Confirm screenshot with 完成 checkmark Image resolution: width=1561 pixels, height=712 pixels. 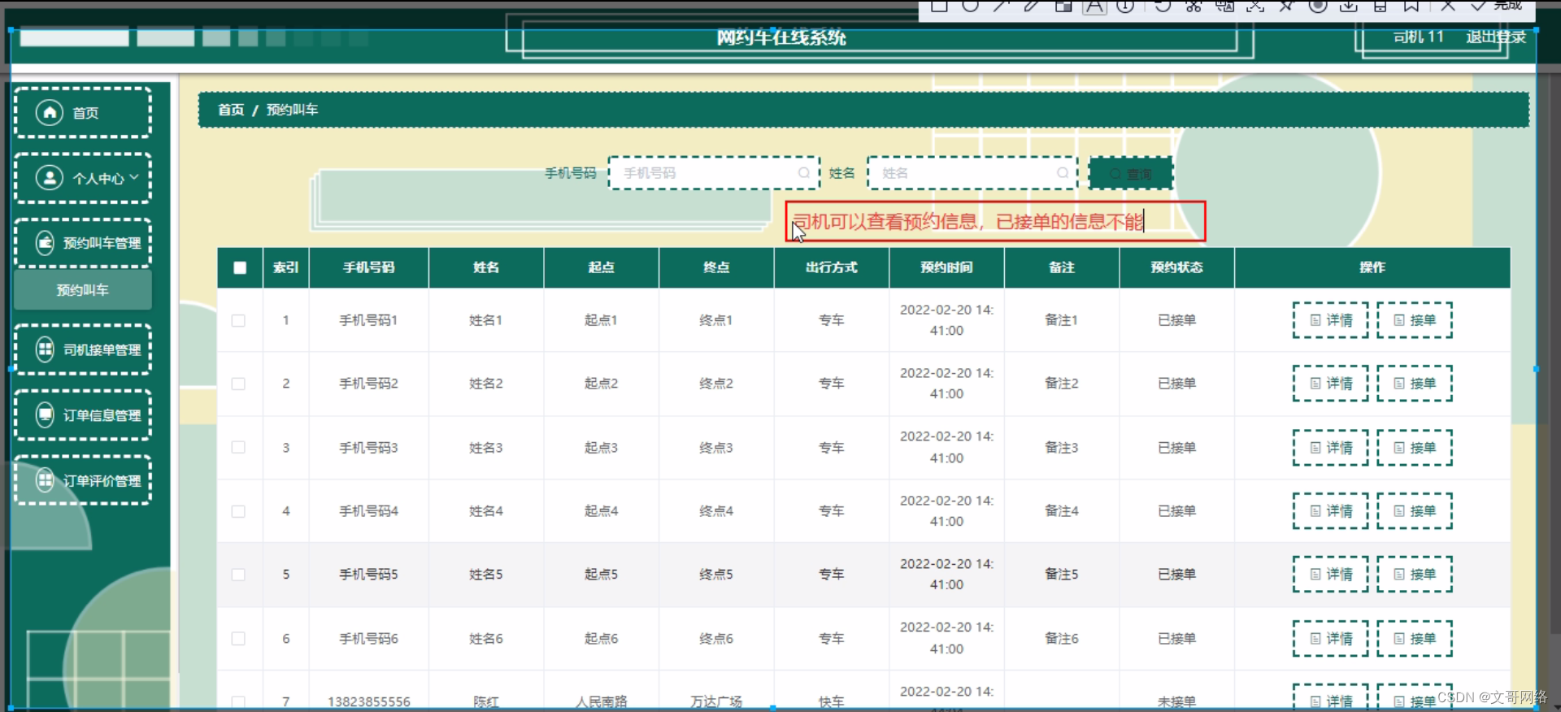coord(1498,6)
